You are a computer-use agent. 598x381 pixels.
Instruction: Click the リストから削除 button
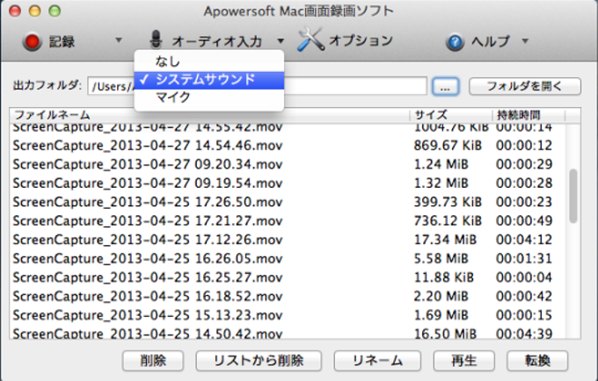[x=259, y=361]
